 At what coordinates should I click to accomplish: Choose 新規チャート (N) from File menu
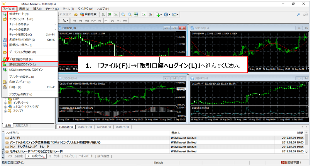pos(30,14)
